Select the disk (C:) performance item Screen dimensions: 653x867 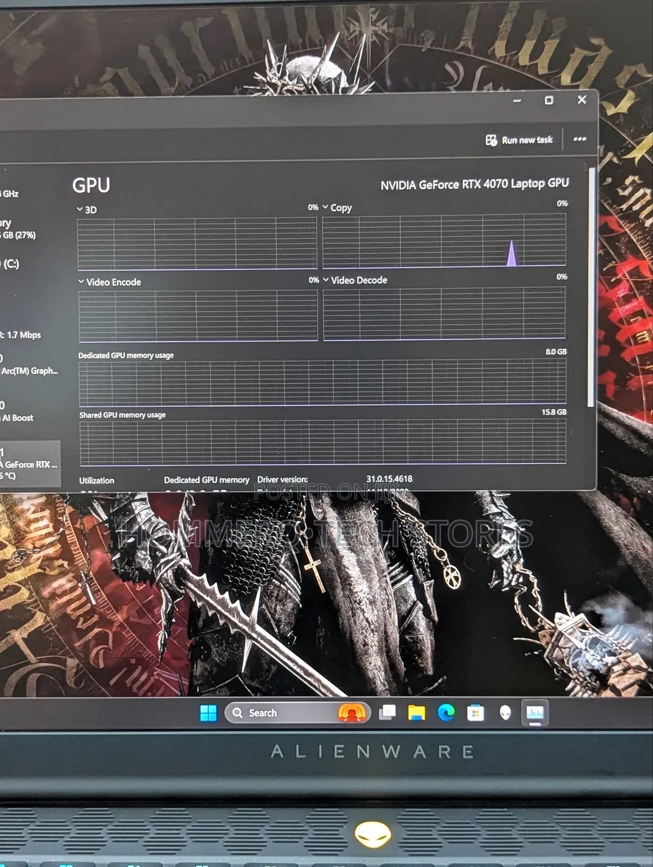click(11, 264)
